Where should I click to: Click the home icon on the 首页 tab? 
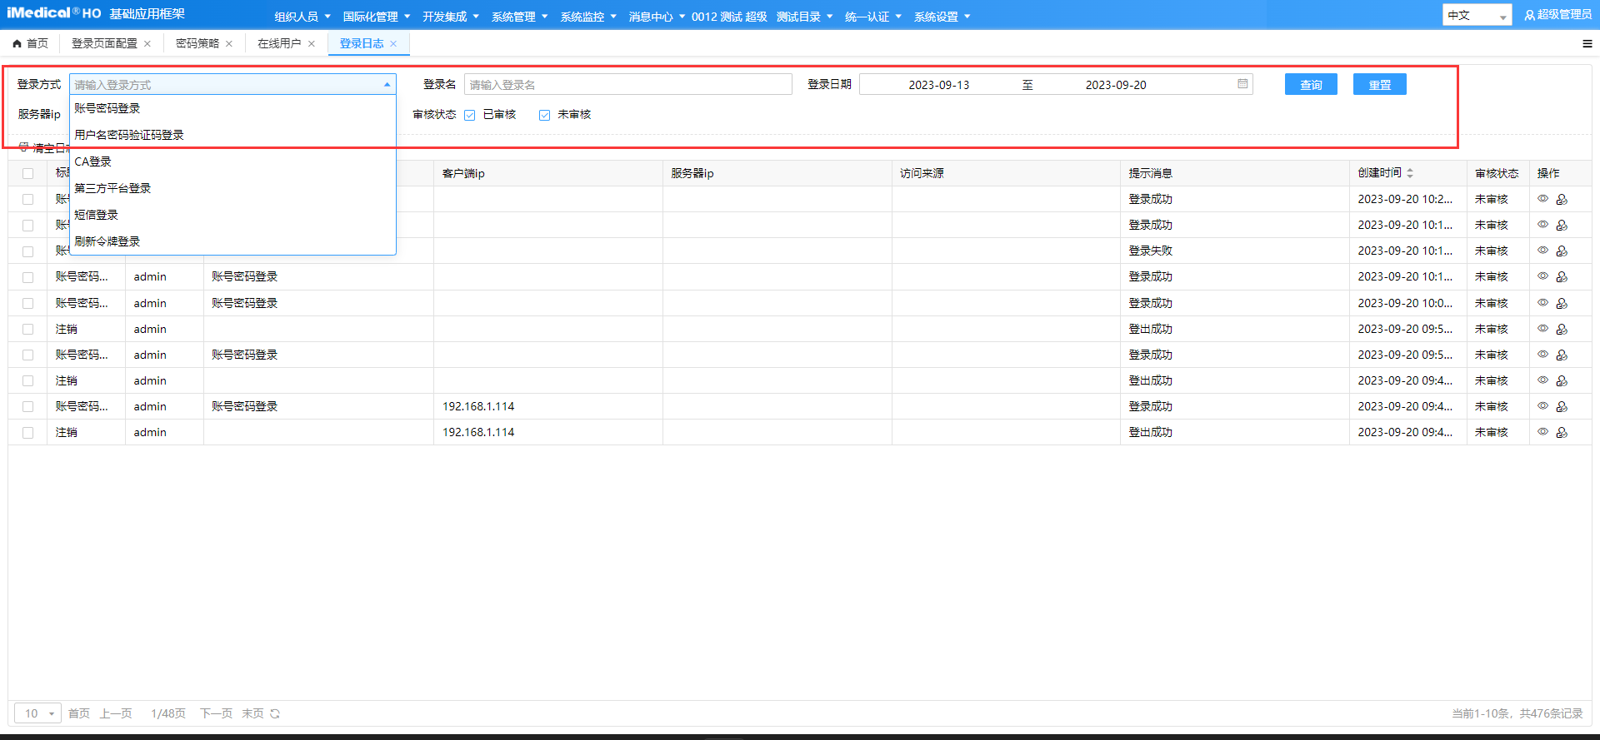coord(17,44)
